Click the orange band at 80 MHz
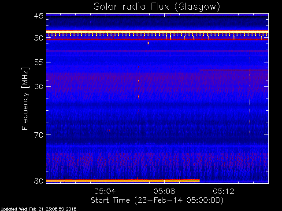282x211 pixels. click(x=123, y=181)
